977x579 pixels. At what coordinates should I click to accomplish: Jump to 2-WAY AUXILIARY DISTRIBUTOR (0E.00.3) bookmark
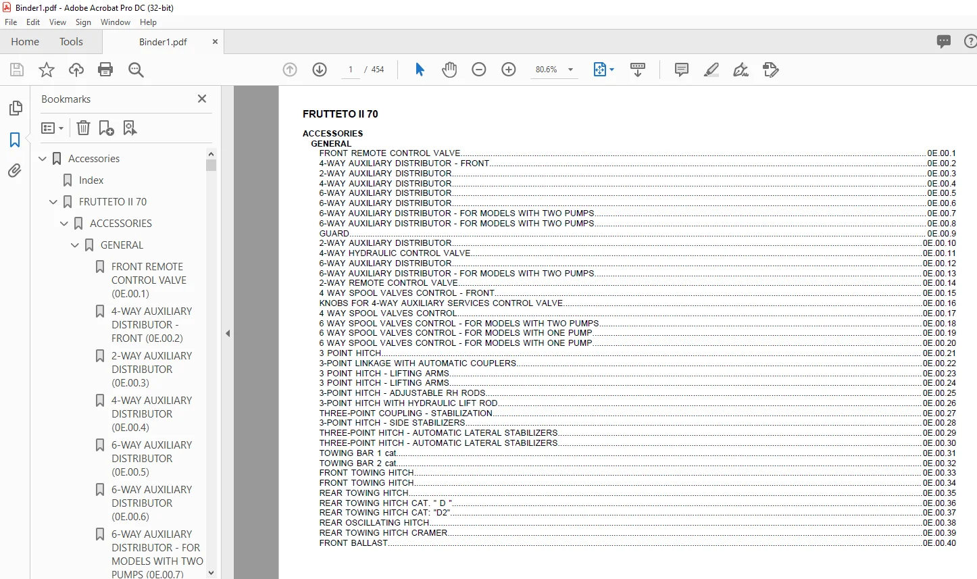point(151,370)
